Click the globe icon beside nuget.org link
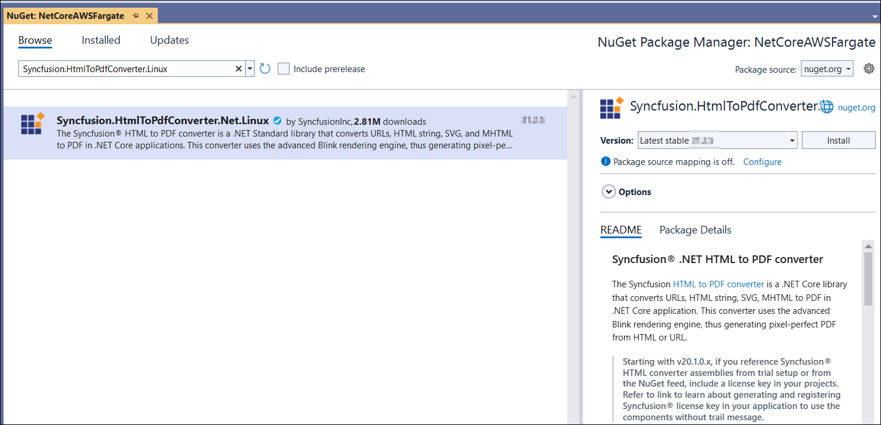 (827, 107)
